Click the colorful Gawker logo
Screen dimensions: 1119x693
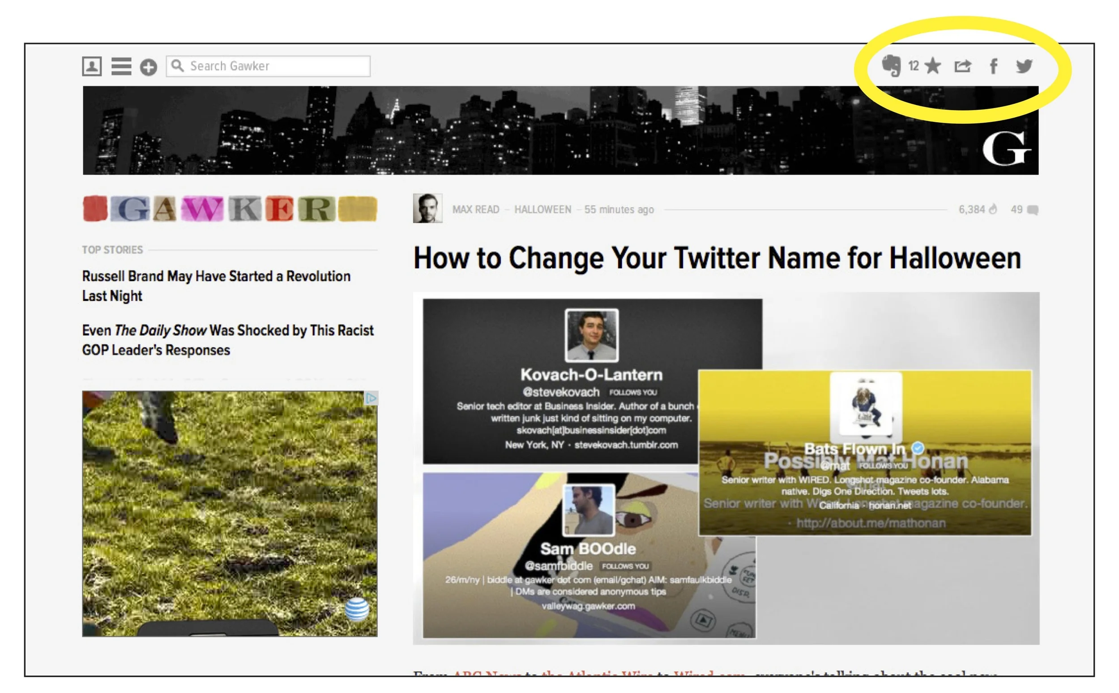coord(230,209)
